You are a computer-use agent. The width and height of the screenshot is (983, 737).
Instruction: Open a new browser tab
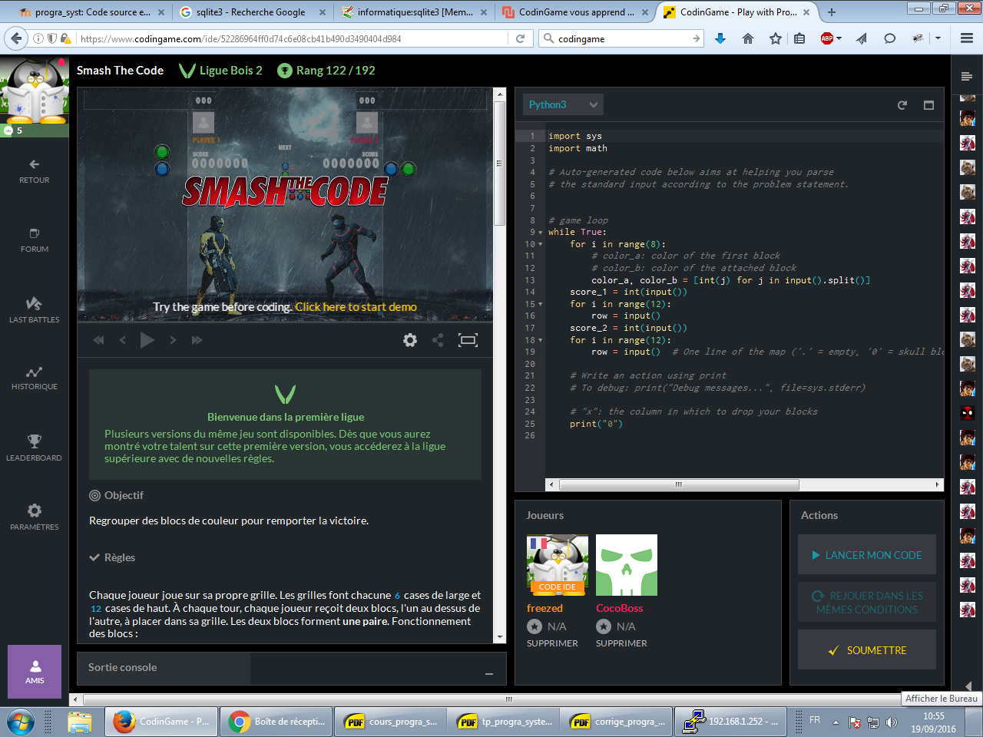coord(832,12)
